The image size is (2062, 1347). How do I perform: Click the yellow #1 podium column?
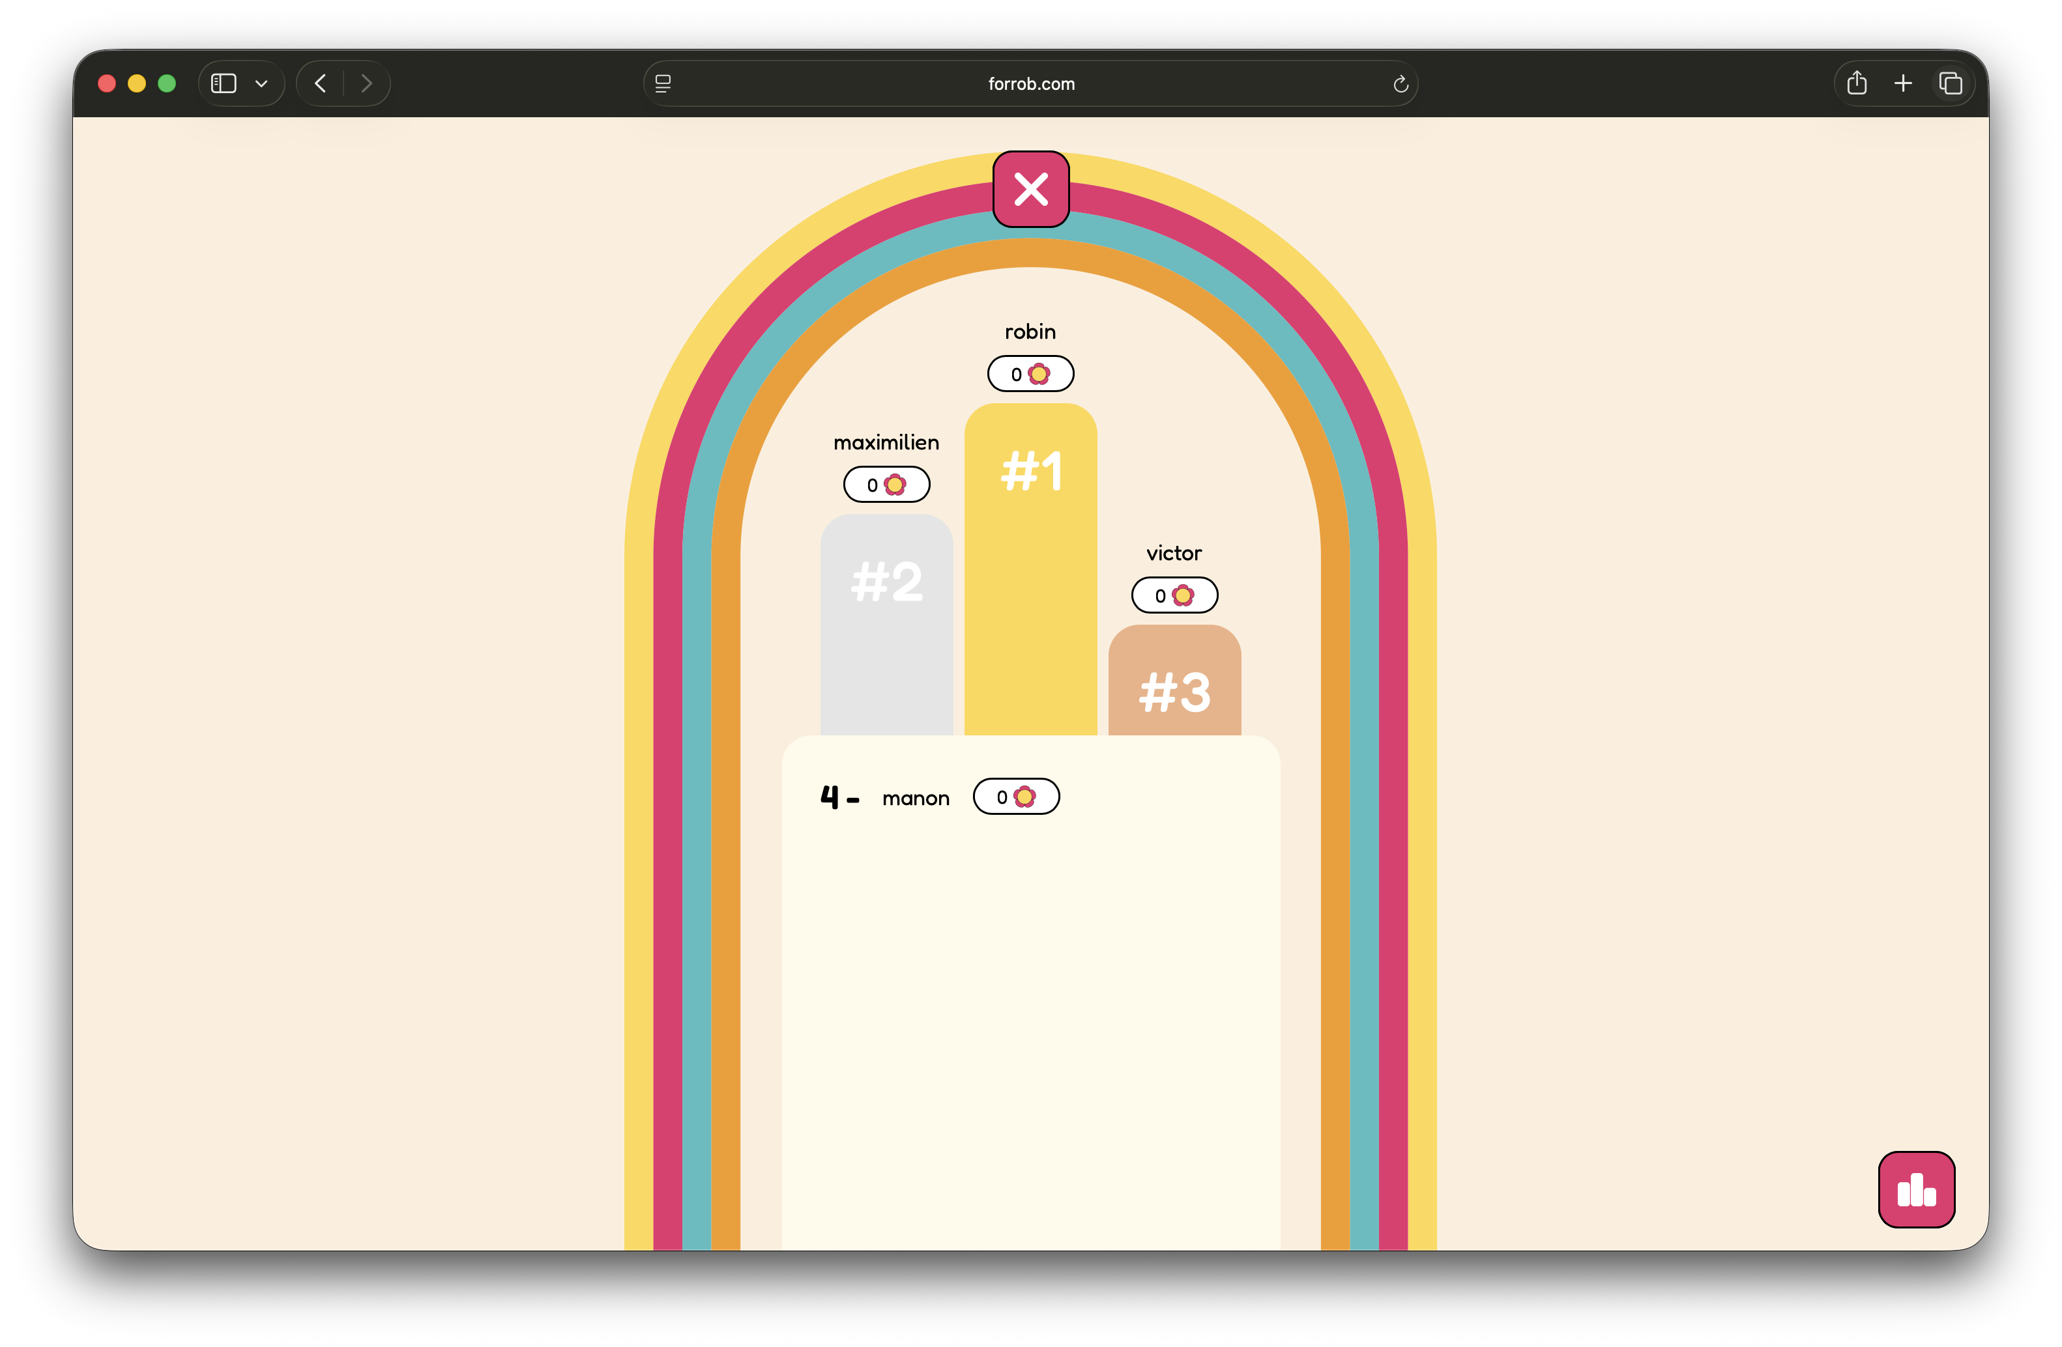coord(1030,571)
